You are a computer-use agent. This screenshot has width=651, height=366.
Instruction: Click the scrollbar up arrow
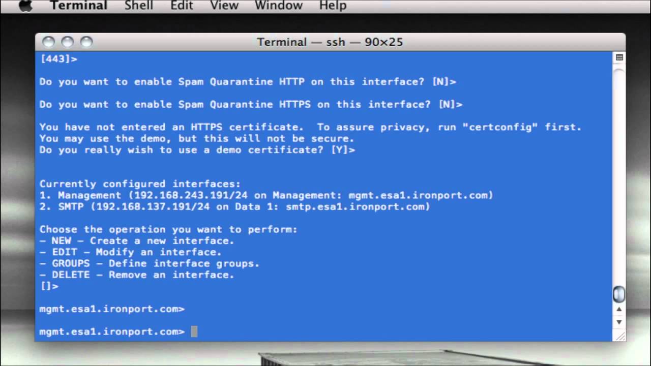coord(619,309)
